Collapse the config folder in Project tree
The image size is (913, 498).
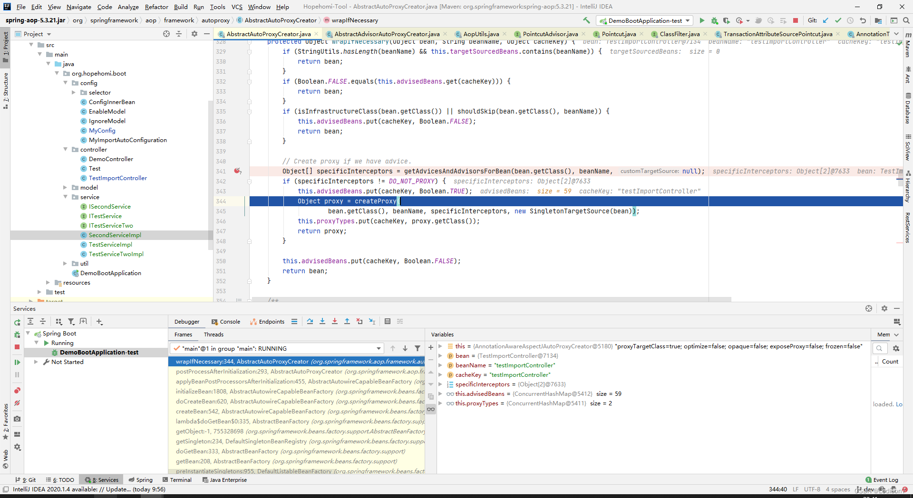click(x=66, y=83)
